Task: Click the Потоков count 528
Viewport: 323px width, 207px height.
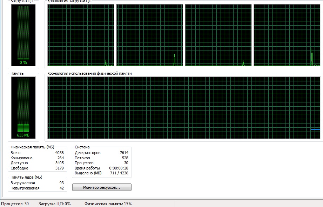Action: (x=125, y=158)
